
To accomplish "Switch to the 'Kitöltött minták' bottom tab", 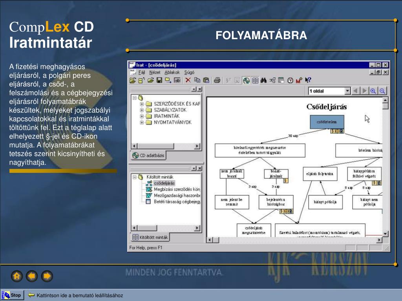I will click(x=150, y=237).
